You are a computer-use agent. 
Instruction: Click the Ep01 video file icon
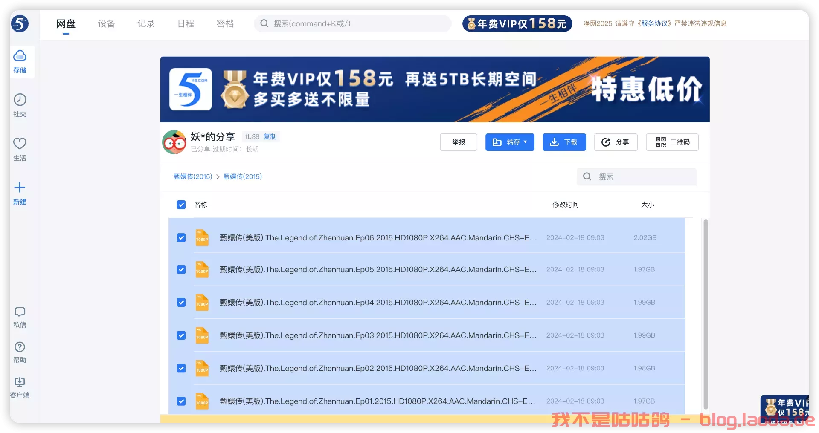(202, 401)
